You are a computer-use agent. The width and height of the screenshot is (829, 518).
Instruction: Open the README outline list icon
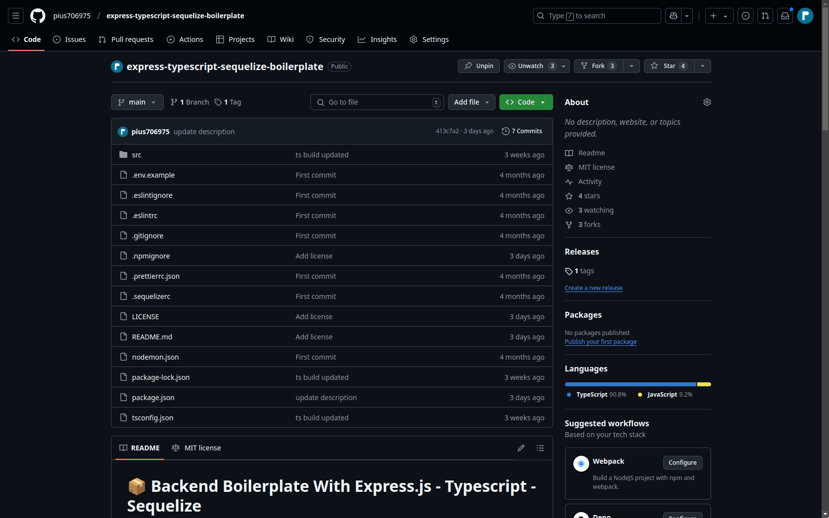coord(540,448)
